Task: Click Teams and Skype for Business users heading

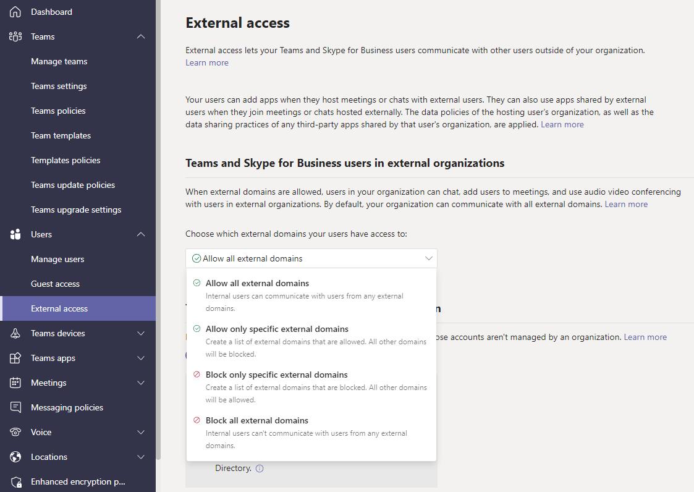Action: pos(345,163)
